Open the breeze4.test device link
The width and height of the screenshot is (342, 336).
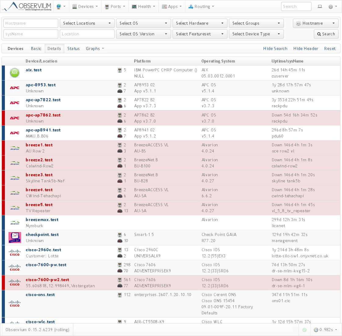tap(39, 190)
